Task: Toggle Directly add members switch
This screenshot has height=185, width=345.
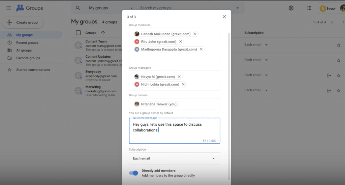Action: click(134, 173)
